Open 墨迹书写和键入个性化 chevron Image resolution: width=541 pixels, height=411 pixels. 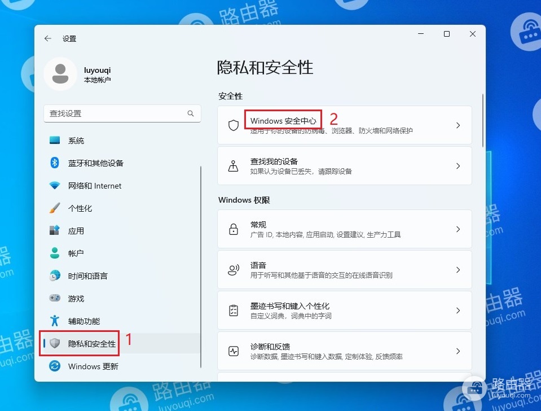pos(458,311)
